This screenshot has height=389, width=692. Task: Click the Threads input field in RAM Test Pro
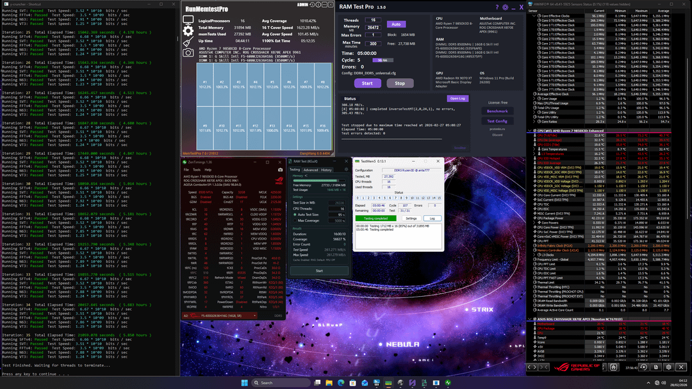coord(372,20)
